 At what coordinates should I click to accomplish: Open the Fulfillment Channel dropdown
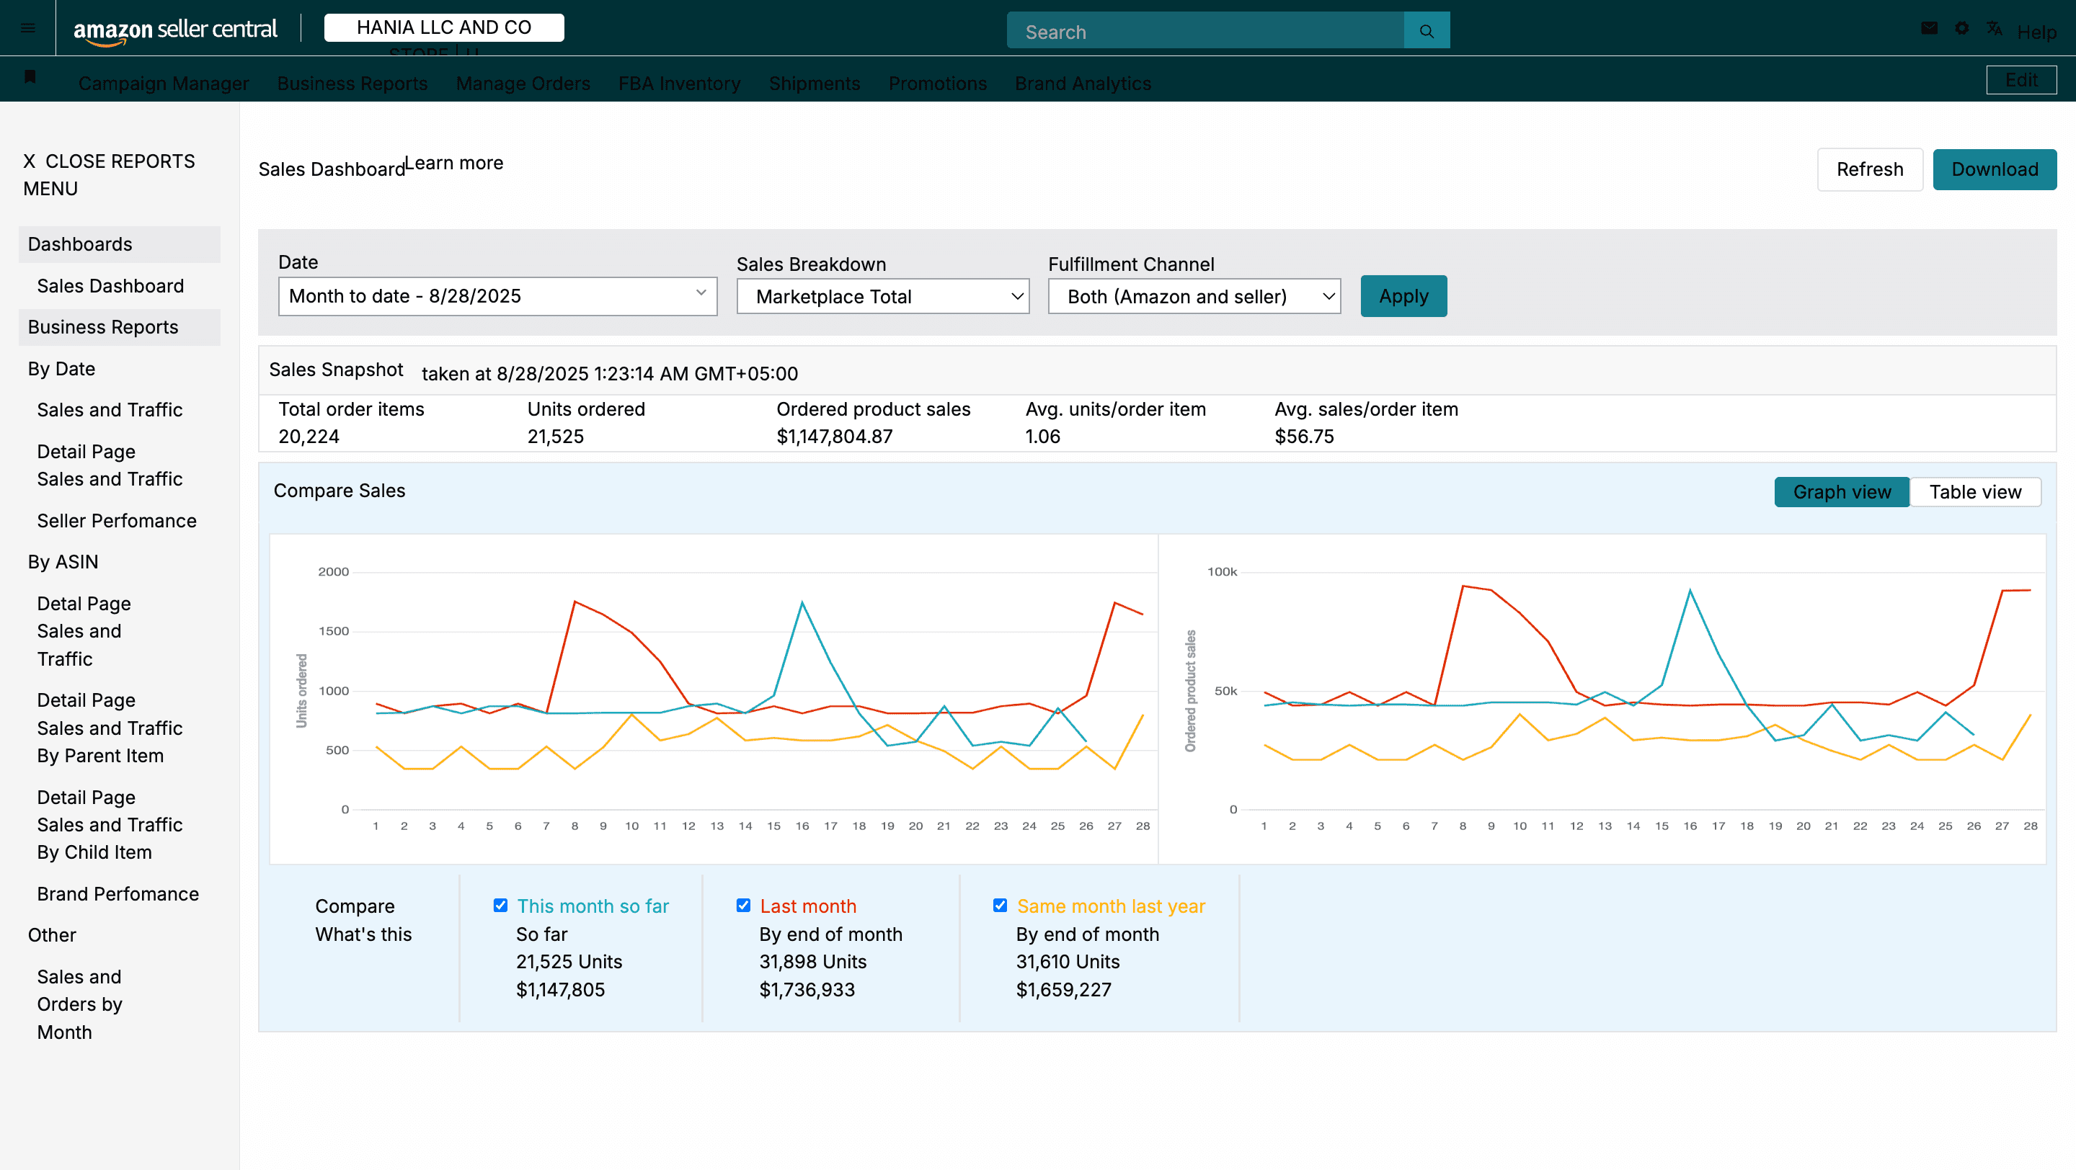coord(1194,296)
